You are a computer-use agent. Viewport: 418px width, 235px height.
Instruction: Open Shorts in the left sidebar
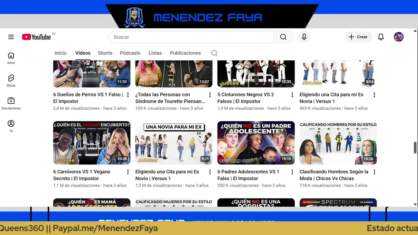click(11, 81)
